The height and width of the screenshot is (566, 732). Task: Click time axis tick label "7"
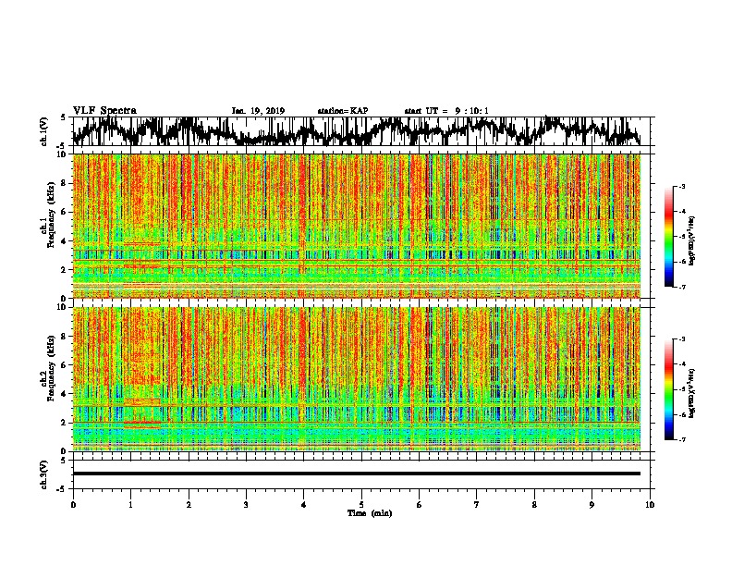pyautogui.click(x=477, y=505)
